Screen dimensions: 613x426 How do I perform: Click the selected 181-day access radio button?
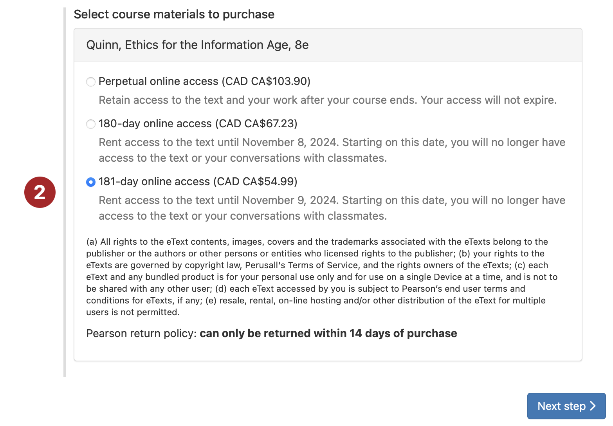pos(91,182)
